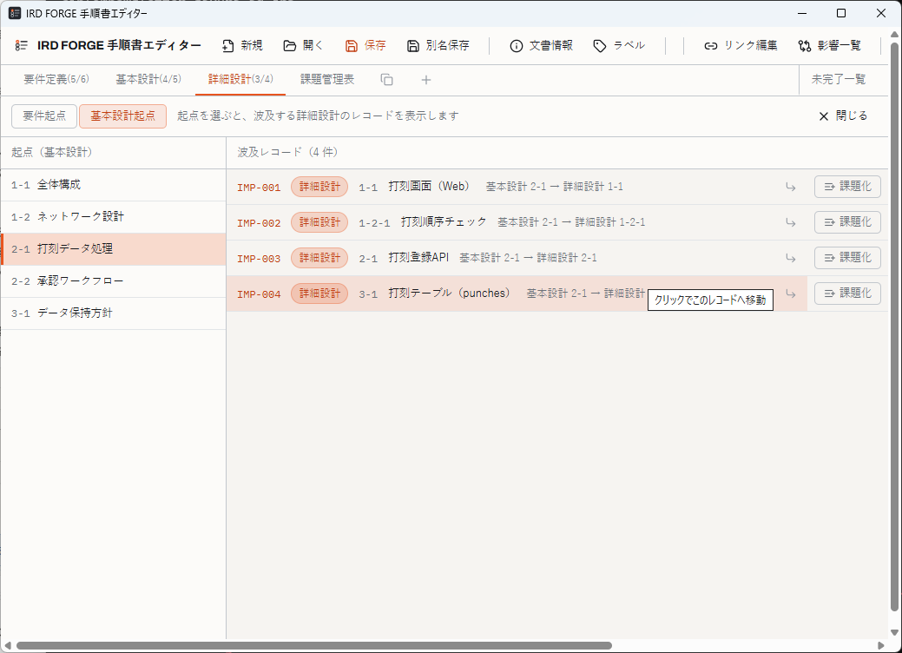Click the scroll-right arrow at bottom
902x653 pixels.
point(880,645)
